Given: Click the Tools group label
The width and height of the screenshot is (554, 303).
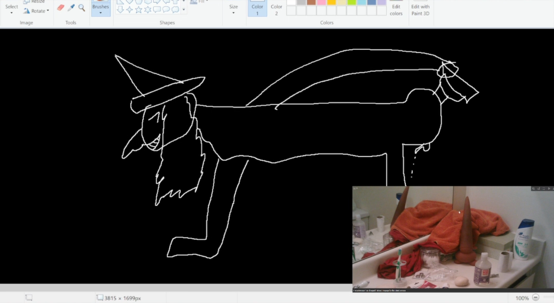Looking at the screenshot, I should click(x=71, y=23).
